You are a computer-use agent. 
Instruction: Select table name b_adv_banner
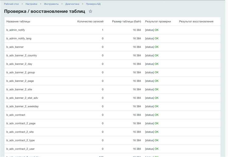click(15, 47)
